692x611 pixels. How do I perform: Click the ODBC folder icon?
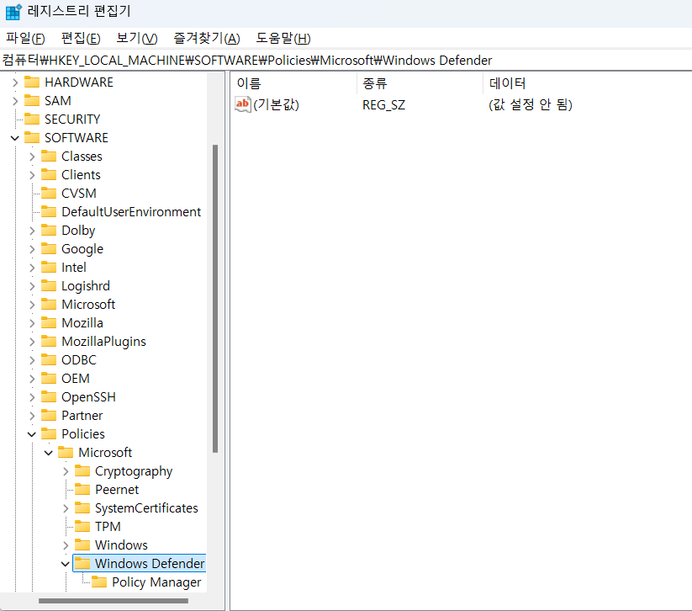pyautogui.click(x=49, y=360)
